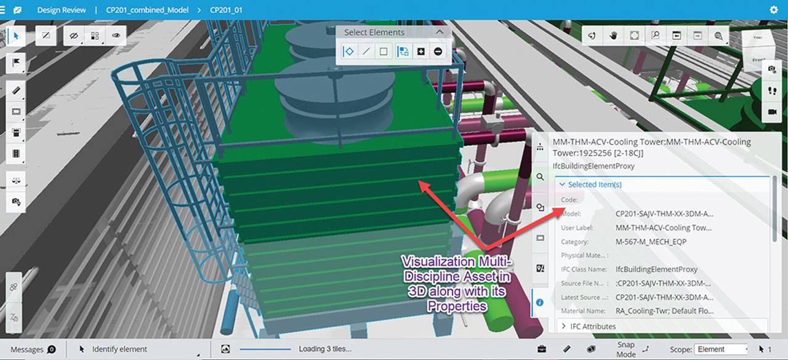Select the element selection arrow tool
The image size is (788, 360).
click(15, 36)
